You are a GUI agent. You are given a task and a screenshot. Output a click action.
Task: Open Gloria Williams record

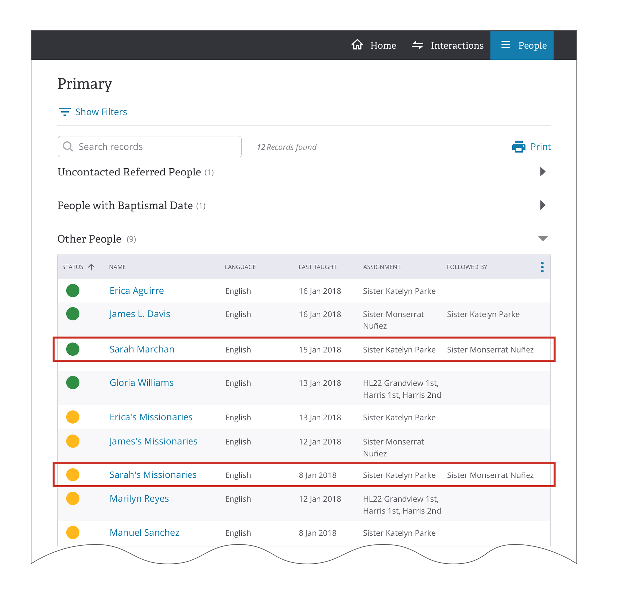(x=141, y=383)
